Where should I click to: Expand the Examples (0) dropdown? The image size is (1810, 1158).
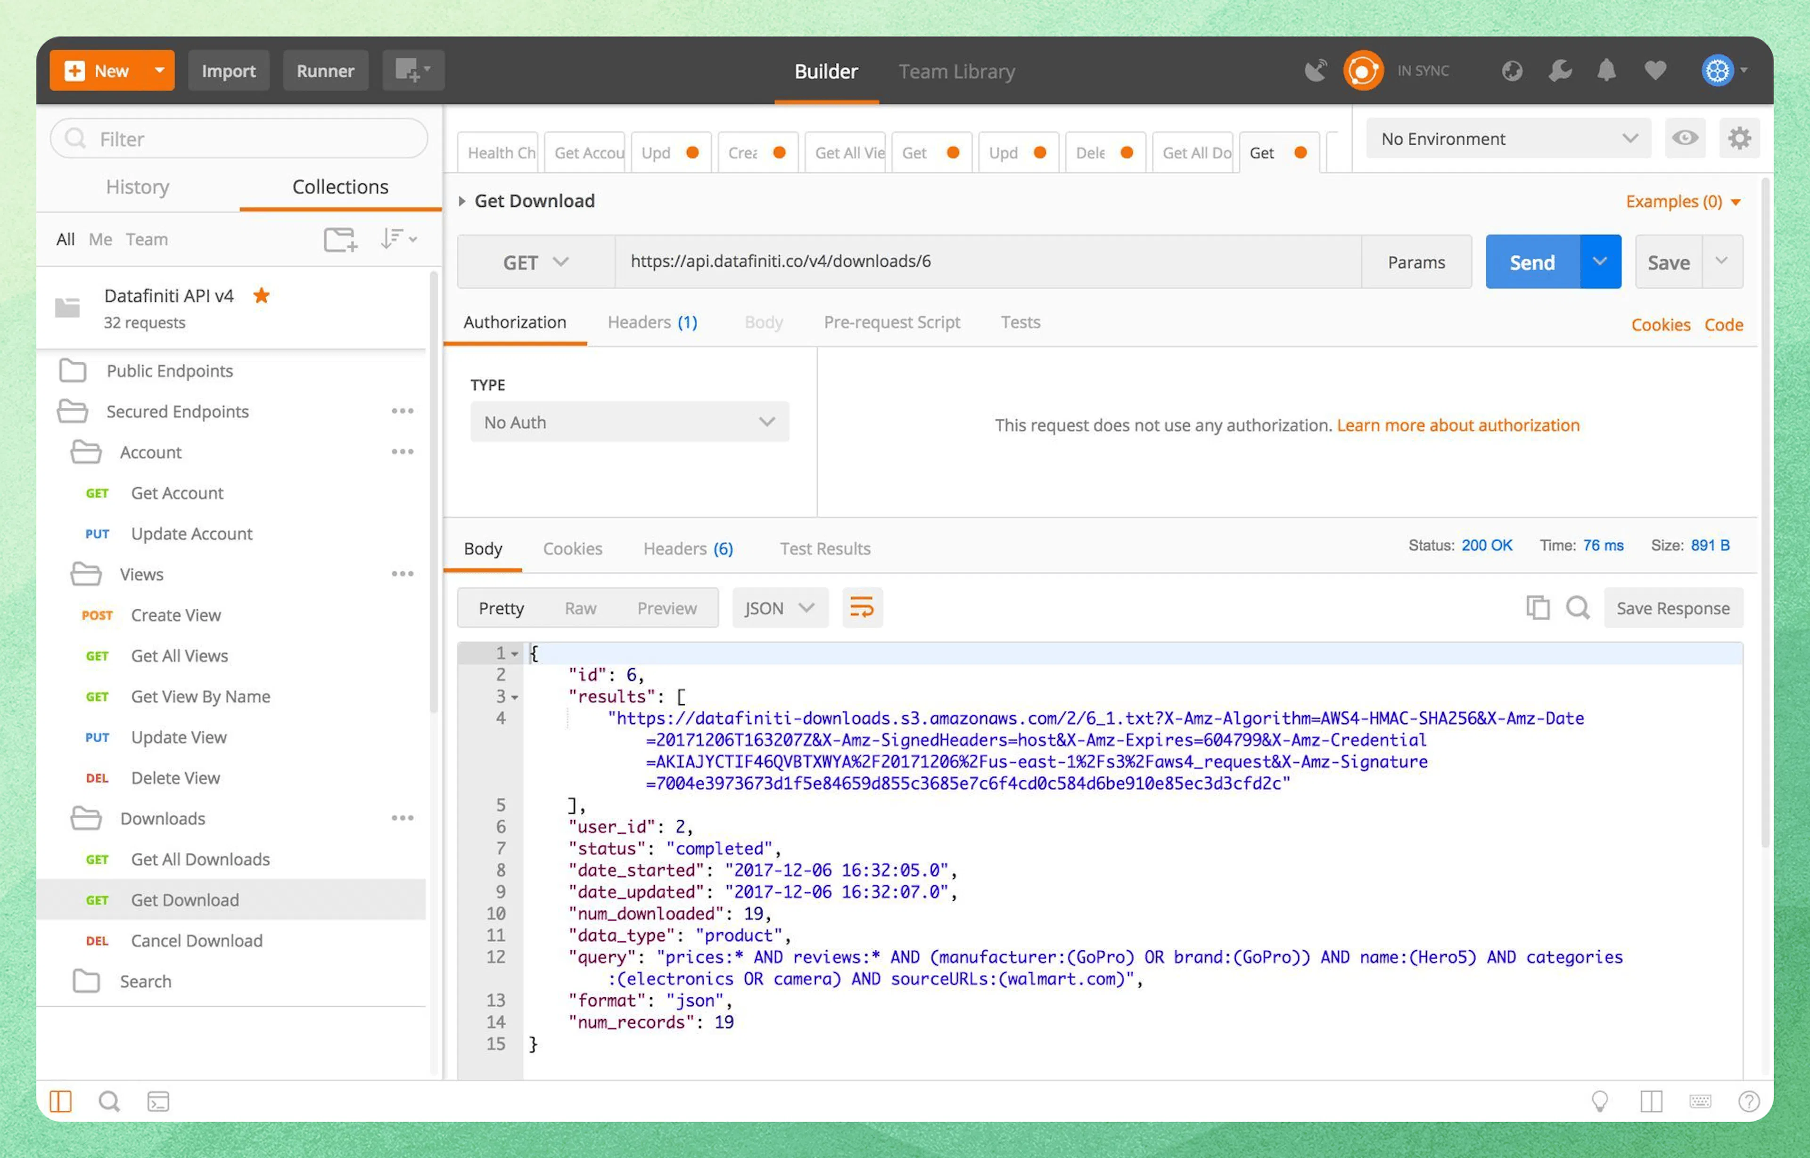[x=1684, y=201]
